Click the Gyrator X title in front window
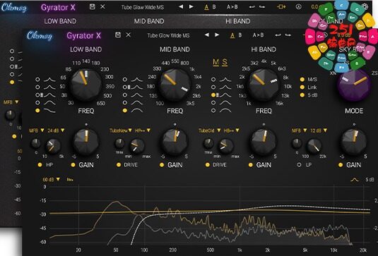 pyautogui.click(x=83, y=35)
